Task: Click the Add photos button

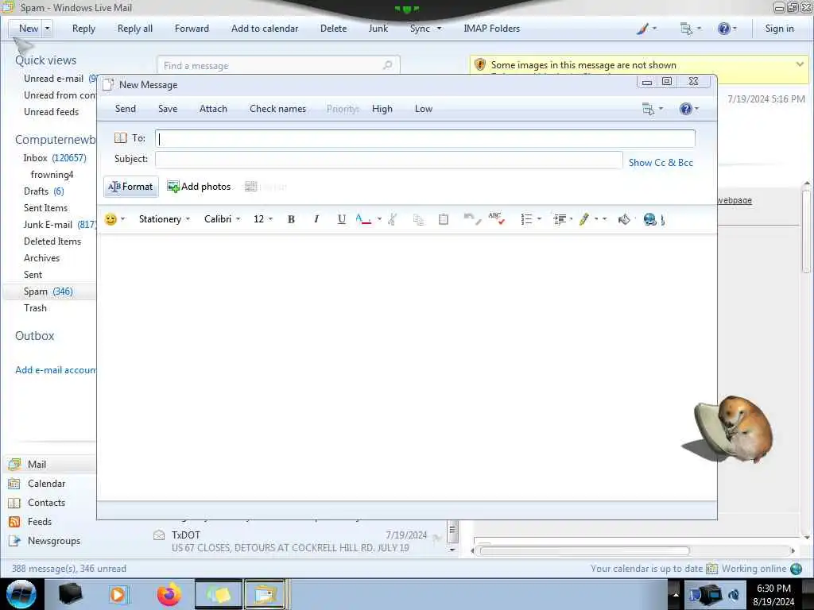Action: [x=199, y=187]
